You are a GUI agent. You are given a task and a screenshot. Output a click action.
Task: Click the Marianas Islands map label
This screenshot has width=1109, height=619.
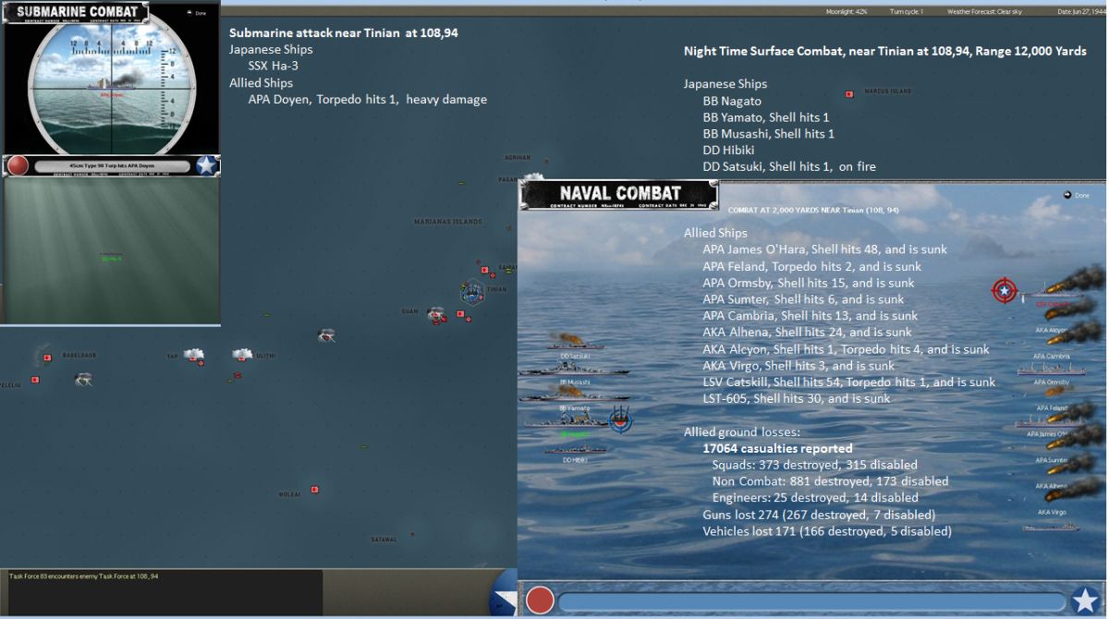coord(448,222)
